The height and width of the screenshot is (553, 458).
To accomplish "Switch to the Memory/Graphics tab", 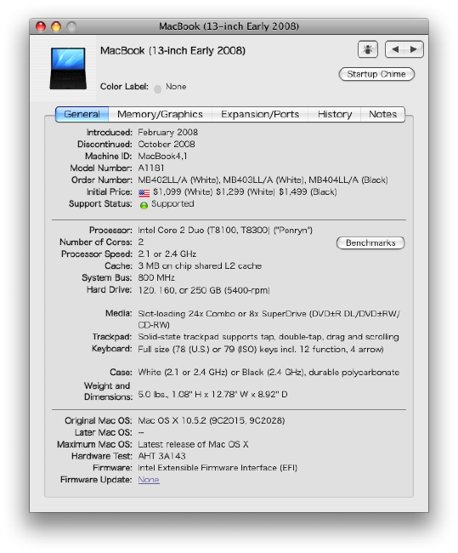I will tap(160, 114).
